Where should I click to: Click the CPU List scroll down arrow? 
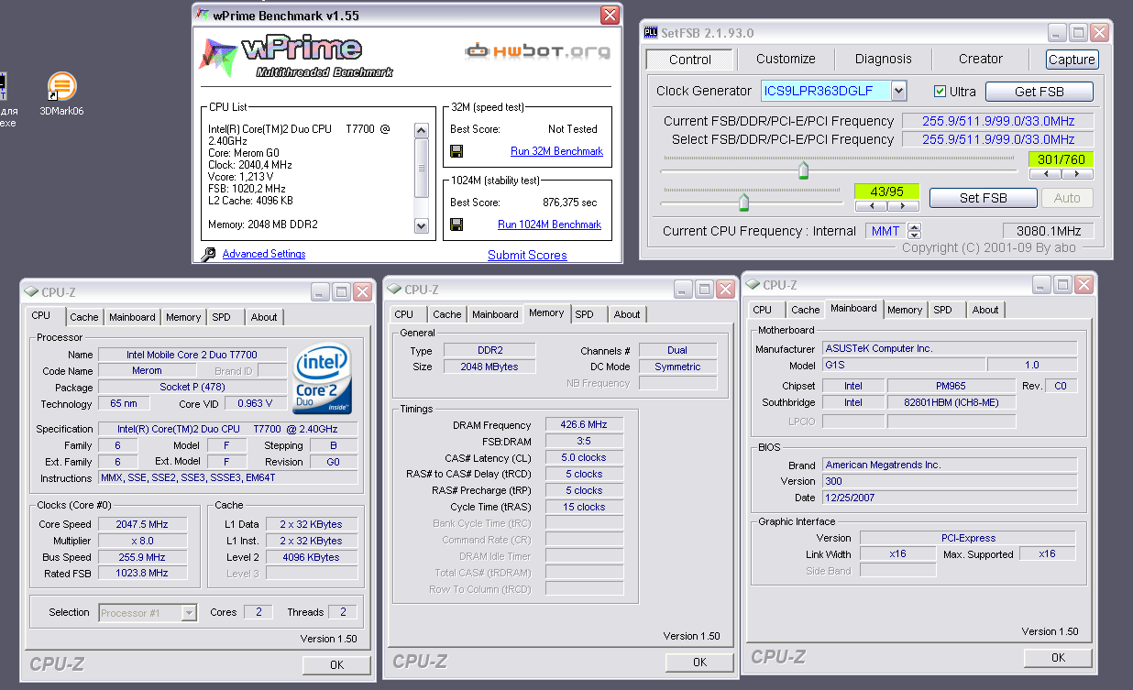[422, 225]
